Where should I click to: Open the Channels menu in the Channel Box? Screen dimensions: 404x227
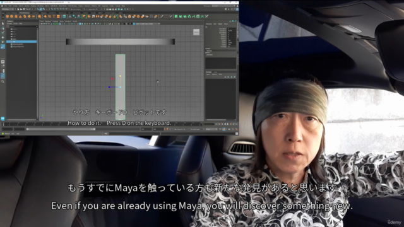pyautogui.click(x=209, y=24)
